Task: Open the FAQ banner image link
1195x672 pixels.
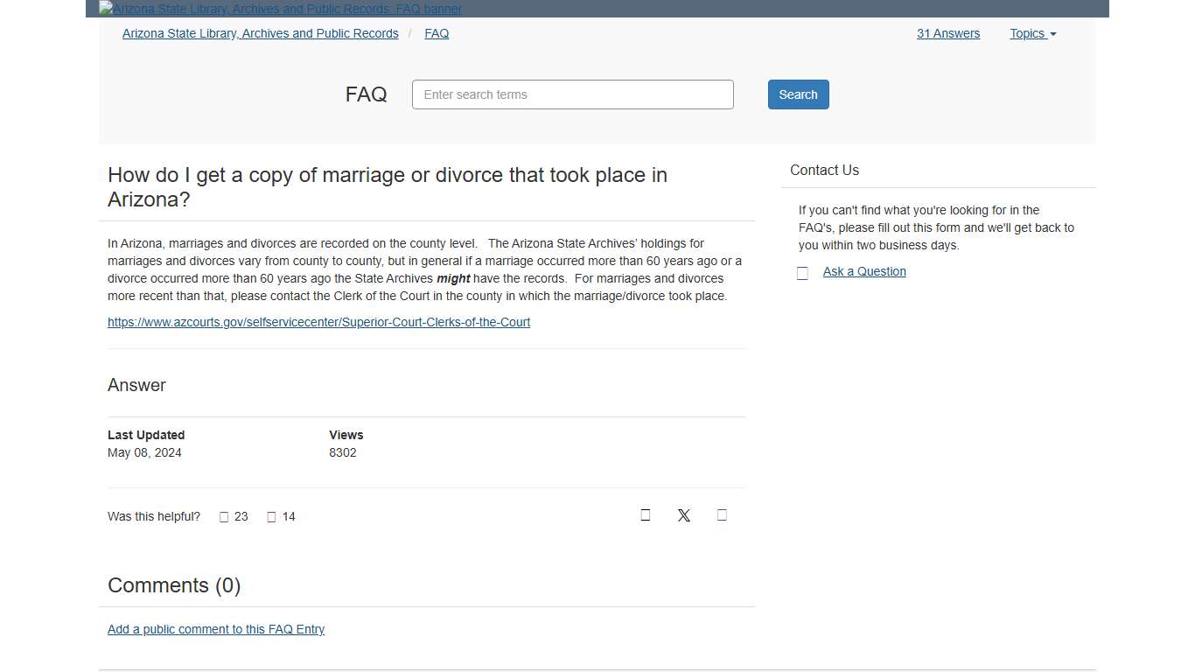Action: coord(280,9)
